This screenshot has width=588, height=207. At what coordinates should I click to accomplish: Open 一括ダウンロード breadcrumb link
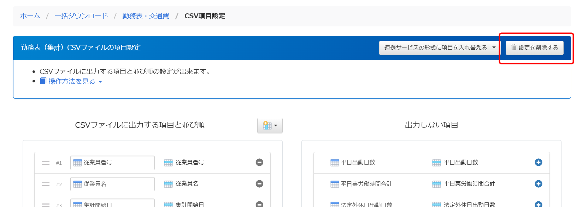pos(81,16)
